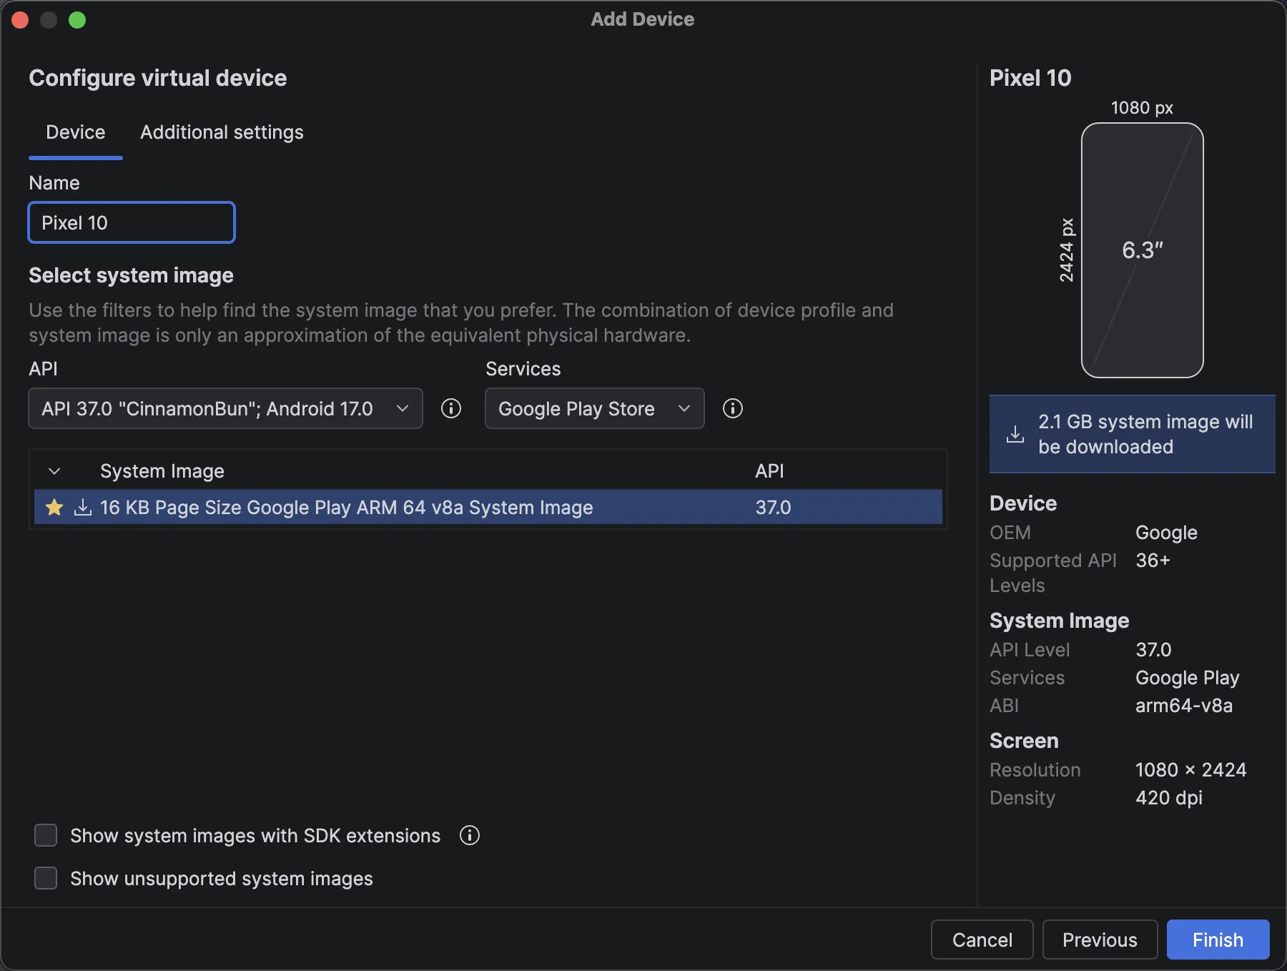
Task: Select the 16 KB Page Size Google Play image row
Action: [x=488, y=508]
